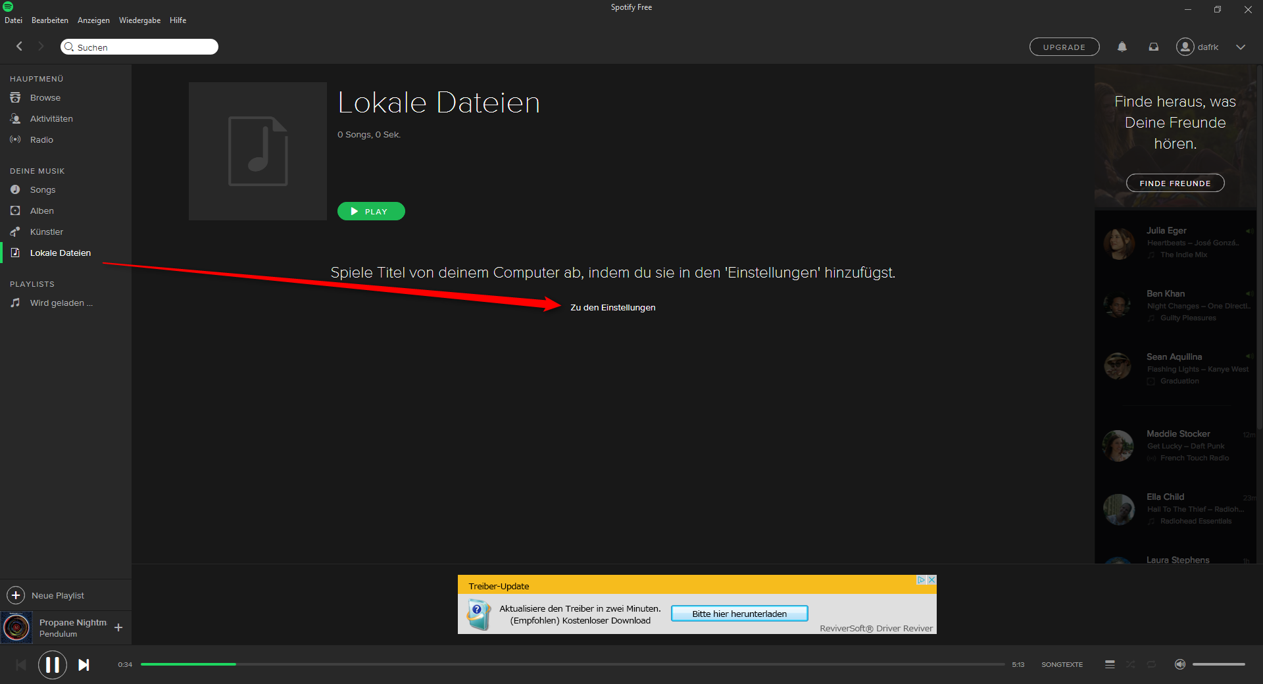Follow the Zu den Einstellungen link
Screen dimensions: 1263x684
click(612, 307)
